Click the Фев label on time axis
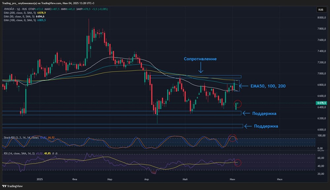Screen dimensions: 330x190 (75, 179)
